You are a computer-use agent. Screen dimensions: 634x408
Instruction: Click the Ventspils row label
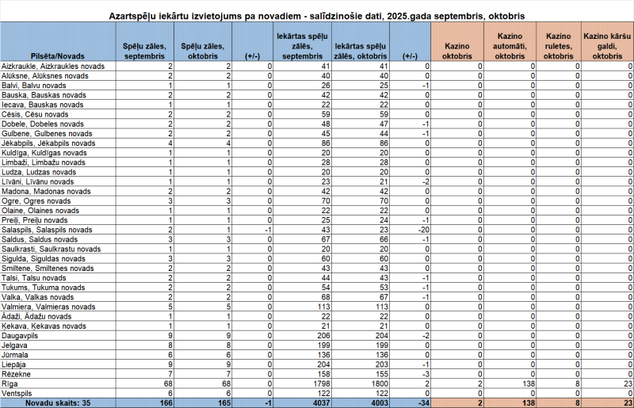19,394
